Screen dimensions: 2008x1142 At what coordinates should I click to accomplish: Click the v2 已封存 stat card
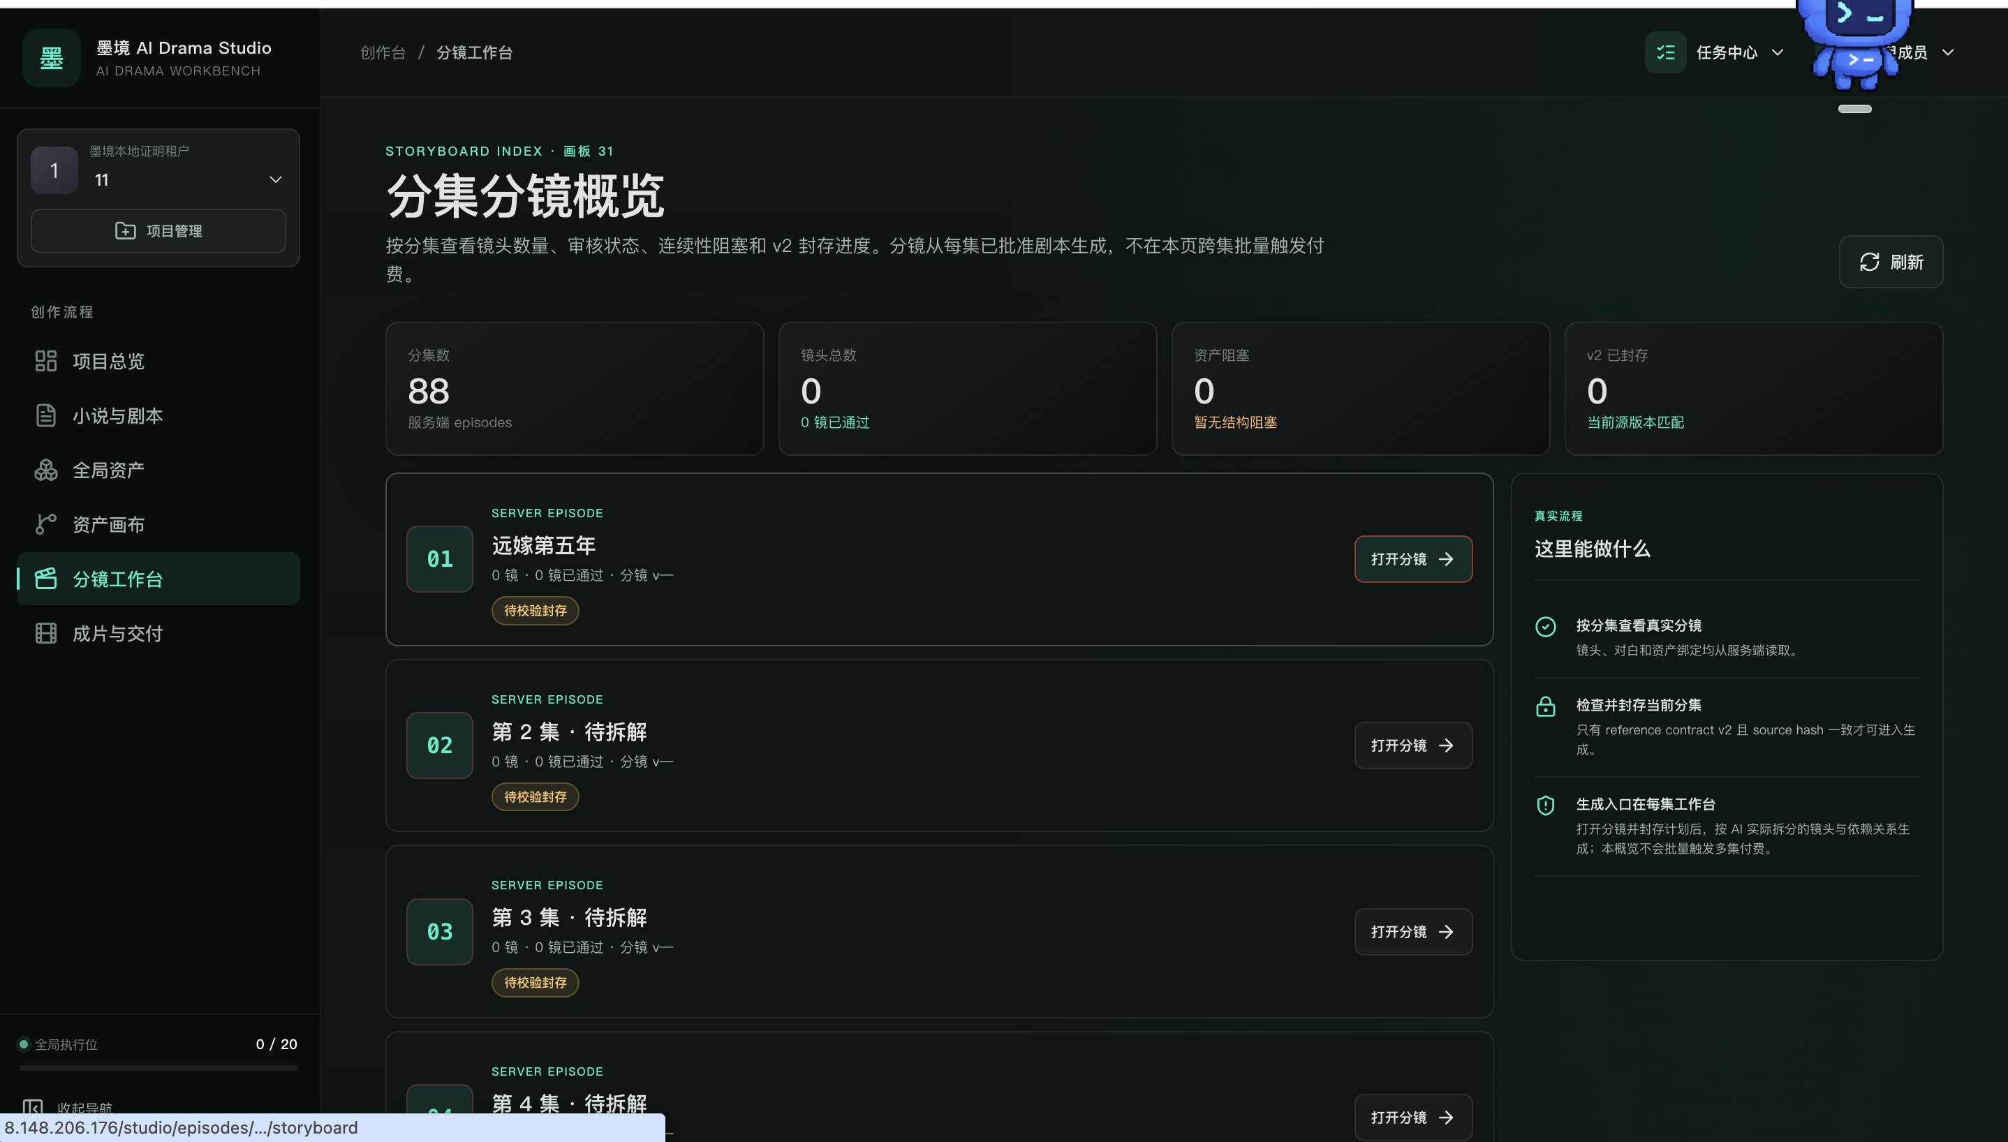[x=1754, y=389]
